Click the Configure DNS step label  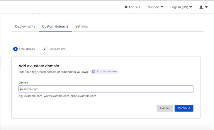click(x=57, y=49)
